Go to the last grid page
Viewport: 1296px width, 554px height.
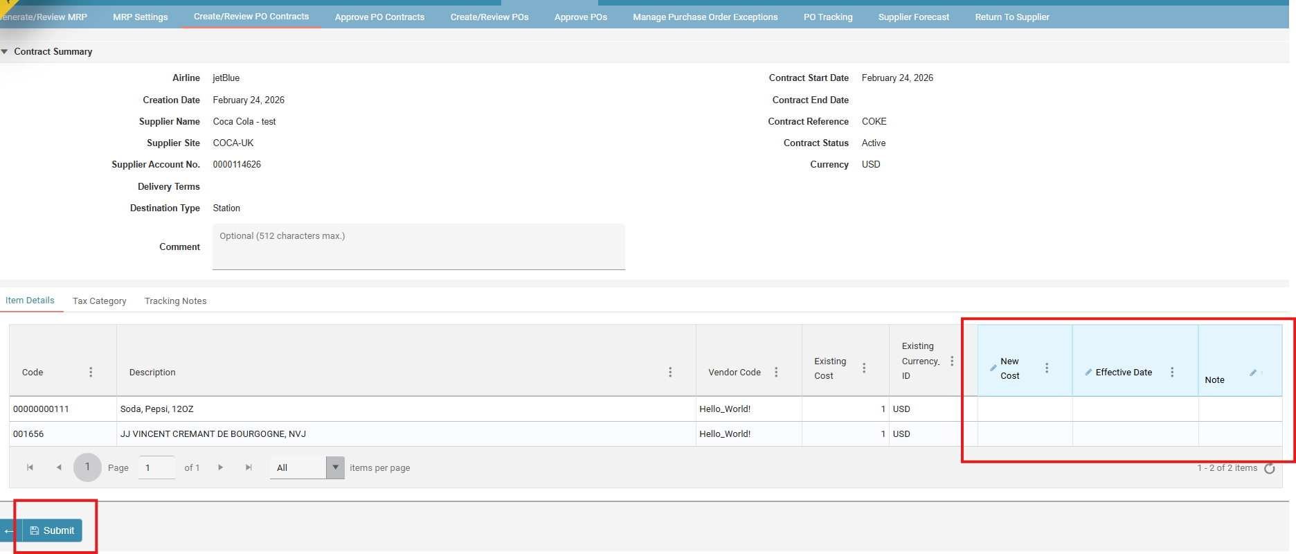click(249, 467)
